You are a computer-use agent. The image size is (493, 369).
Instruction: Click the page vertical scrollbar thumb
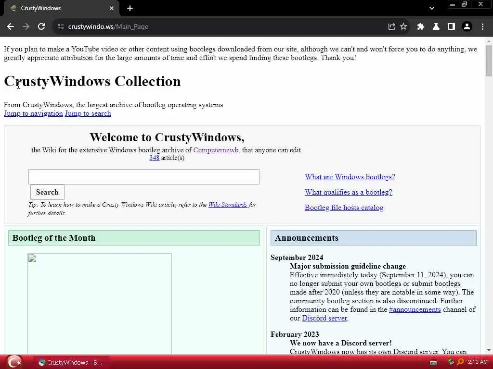pyautogui.click(x=489, y=61)
